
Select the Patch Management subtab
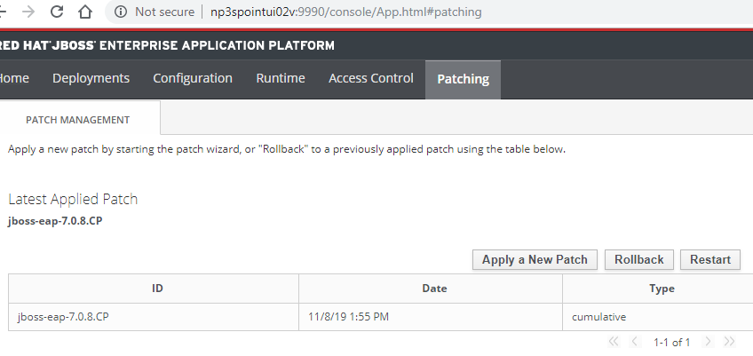point(77,120)
